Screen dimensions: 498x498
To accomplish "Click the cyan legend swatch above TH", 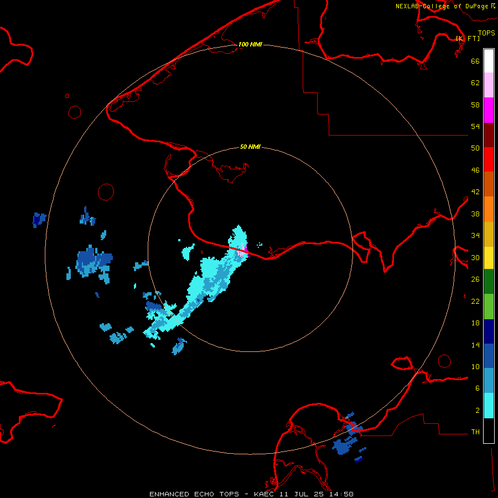I will pos(489,406).
